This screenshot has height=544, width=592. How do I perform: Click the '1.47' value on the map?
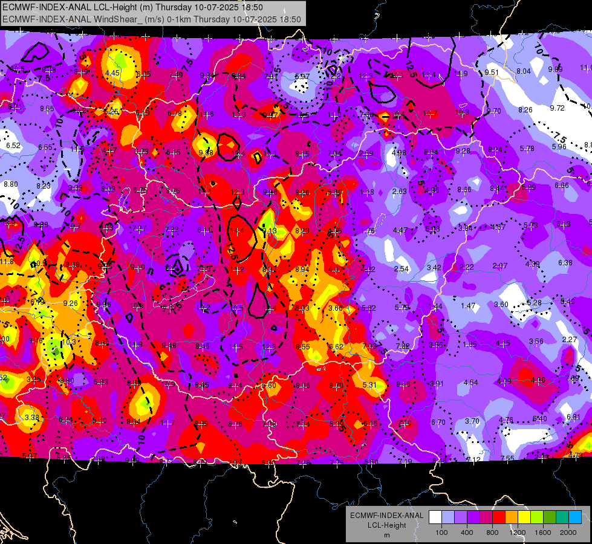pos(468,305)
